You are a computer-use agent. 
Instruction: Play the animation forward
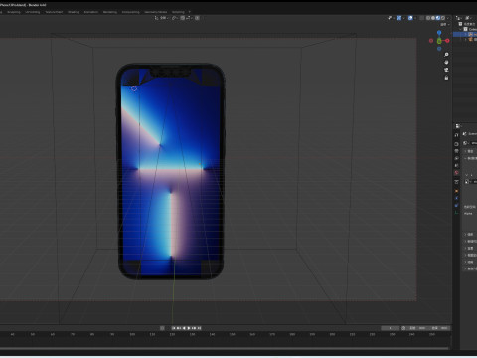tap(189, 328)
